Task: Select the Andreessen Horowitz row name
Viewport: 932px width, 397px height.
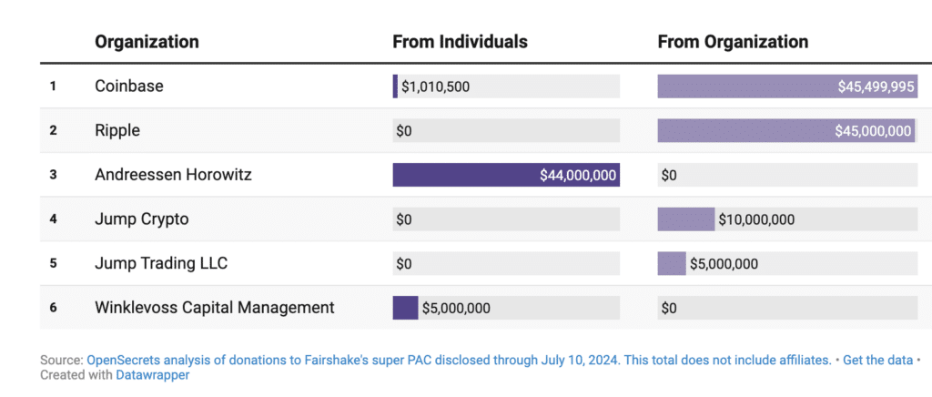Action: pyautogui.click(x=173, y=175)
